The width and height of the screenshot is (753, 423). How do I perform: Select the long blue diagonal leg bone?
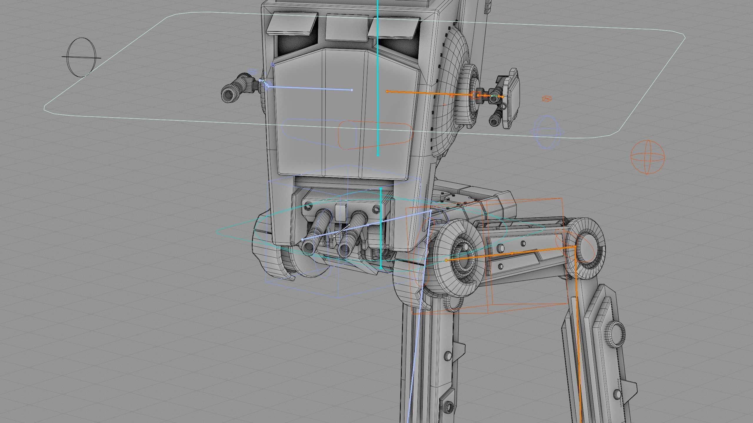click(419, 317)
